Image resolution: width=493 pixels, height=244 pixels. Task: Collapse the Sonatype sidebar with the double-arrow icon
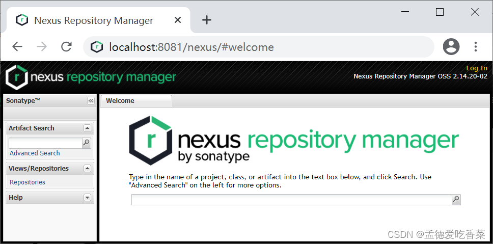pyautogui.click(x=91, y=101)
